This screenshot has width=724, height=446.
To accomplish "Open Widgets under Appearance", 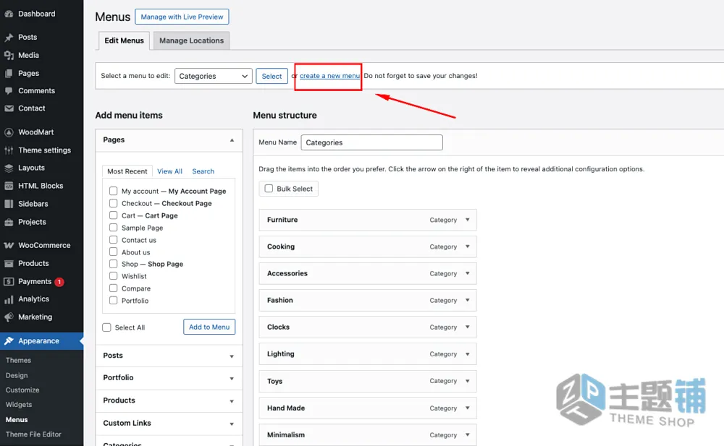I will [19, 405].
